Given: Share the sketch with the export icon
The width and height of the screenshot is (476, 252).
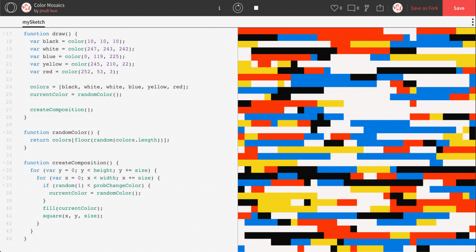Looking at the screenshot, I should (380, 8).
